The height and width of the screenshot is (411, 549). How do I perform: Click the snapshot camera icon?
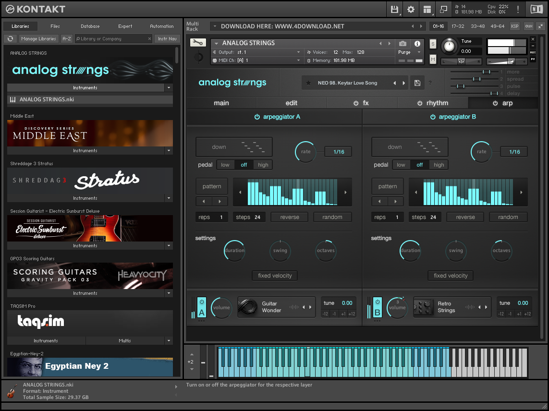point(403,43)
